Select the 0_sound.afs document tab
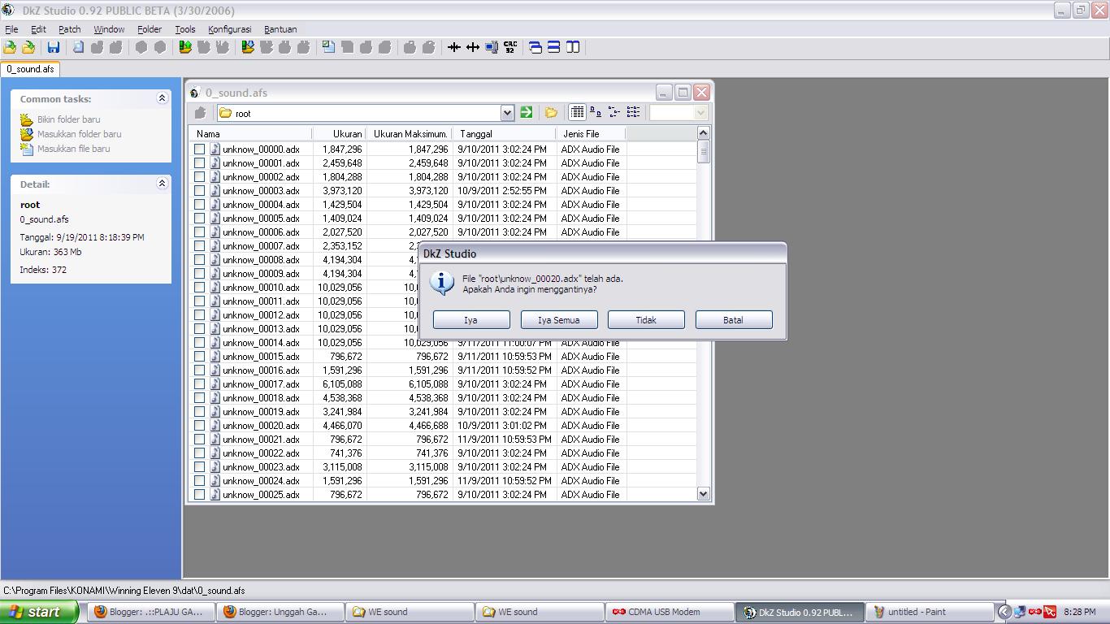The image size is (1110, 624). (x=30, y=69)
